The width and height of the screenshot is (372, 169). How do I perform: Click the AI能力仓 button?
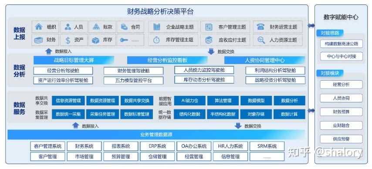pos(189,101)
